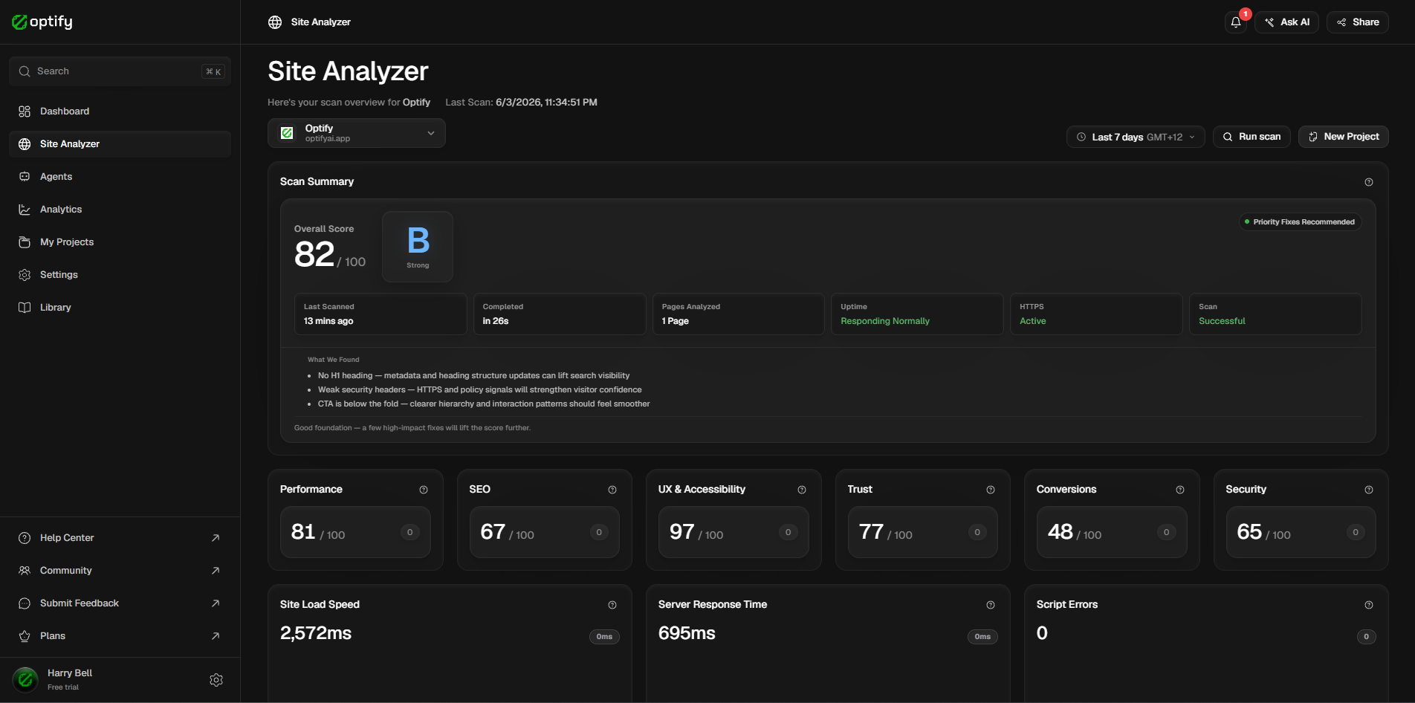Click the sidebar Search field
This screenshot has width=1415, height=703.
pyautogui.click(x=120, y=71)
